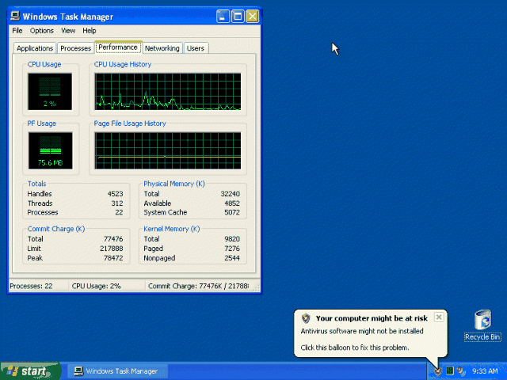Click status bar text Processes: 22

pos(31,286)
